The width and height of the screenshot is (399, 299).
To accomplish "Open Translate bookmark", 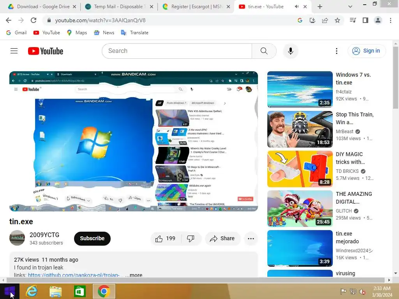I will [134, 33].
